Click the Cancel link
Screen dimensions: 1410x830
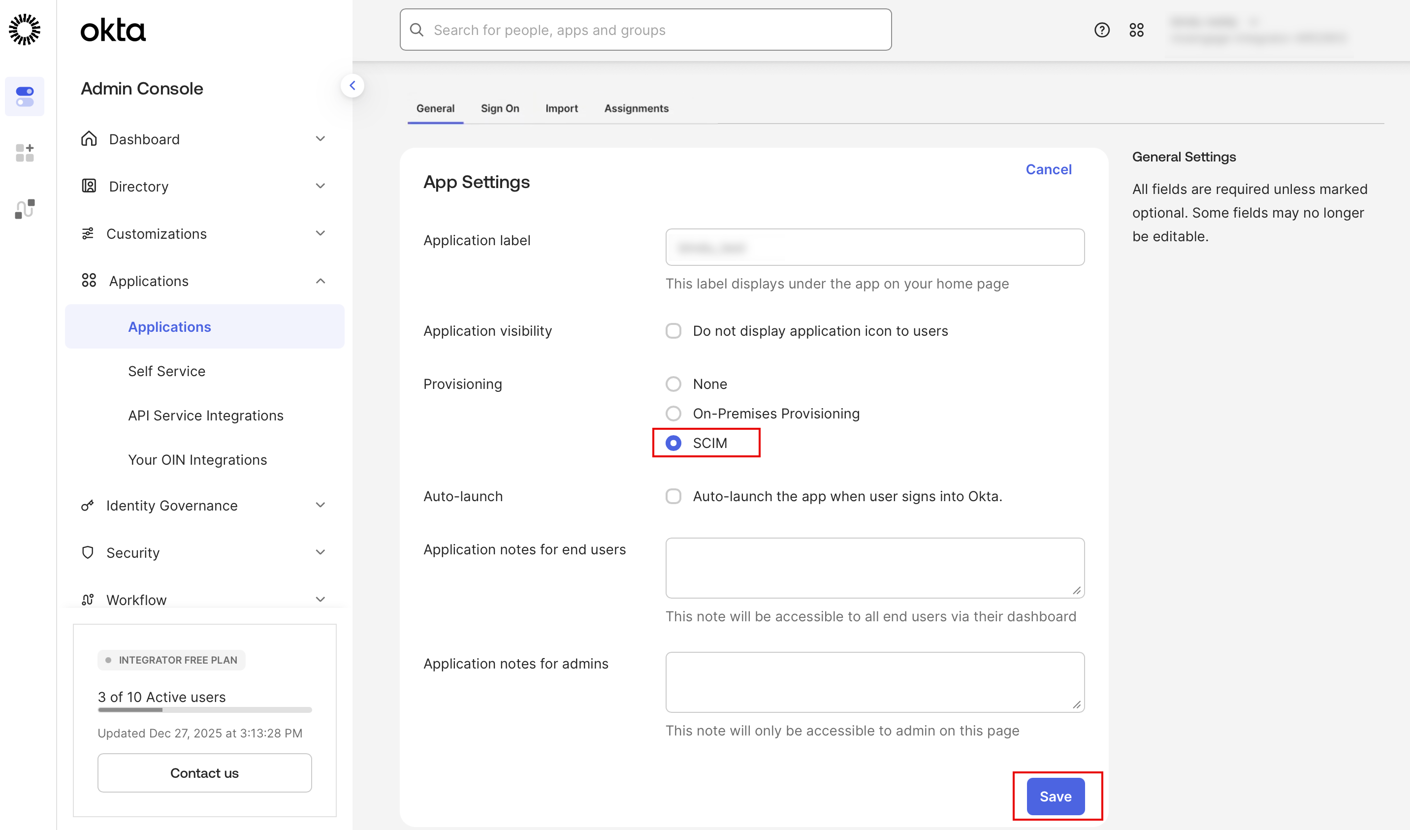1048,169
